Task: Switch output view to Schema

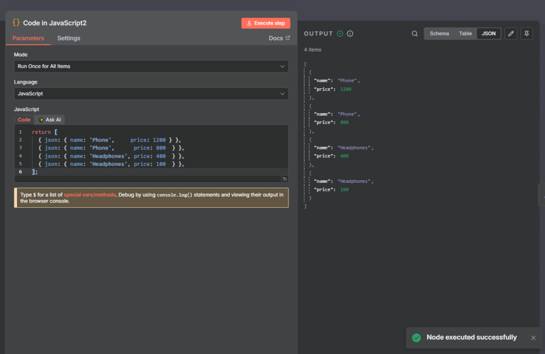Action: 439,33
